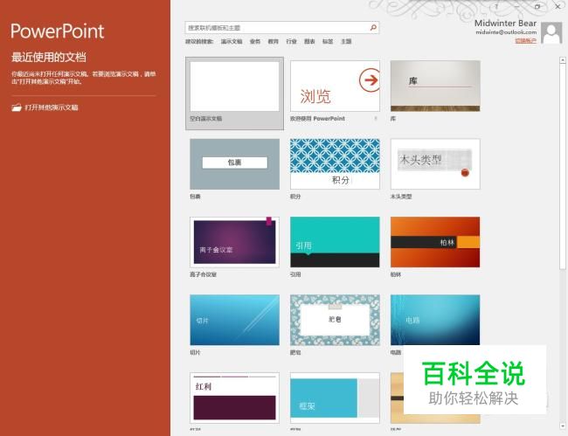Select the dark blue 电路 template
568x436 pixels.
tap(435, 320)
